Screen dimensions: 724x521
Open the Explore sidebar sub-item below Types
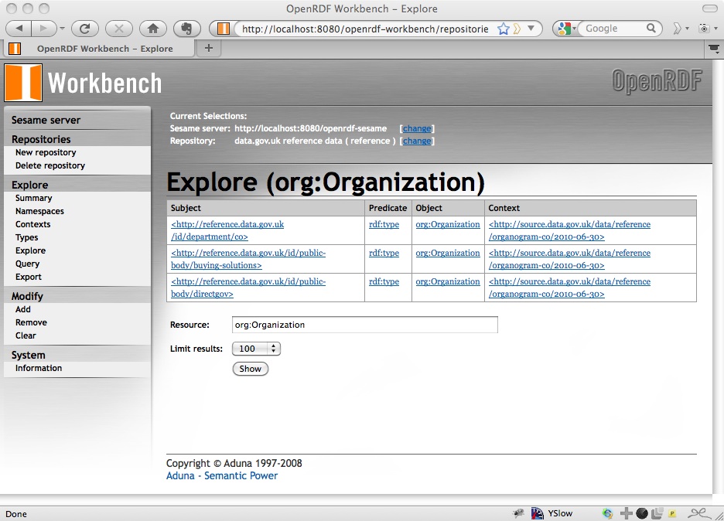(x=30, y=250)
